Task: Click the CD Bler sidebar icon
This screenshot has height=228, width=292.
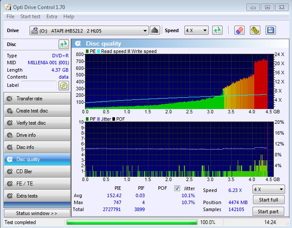Action: point(10,172)
